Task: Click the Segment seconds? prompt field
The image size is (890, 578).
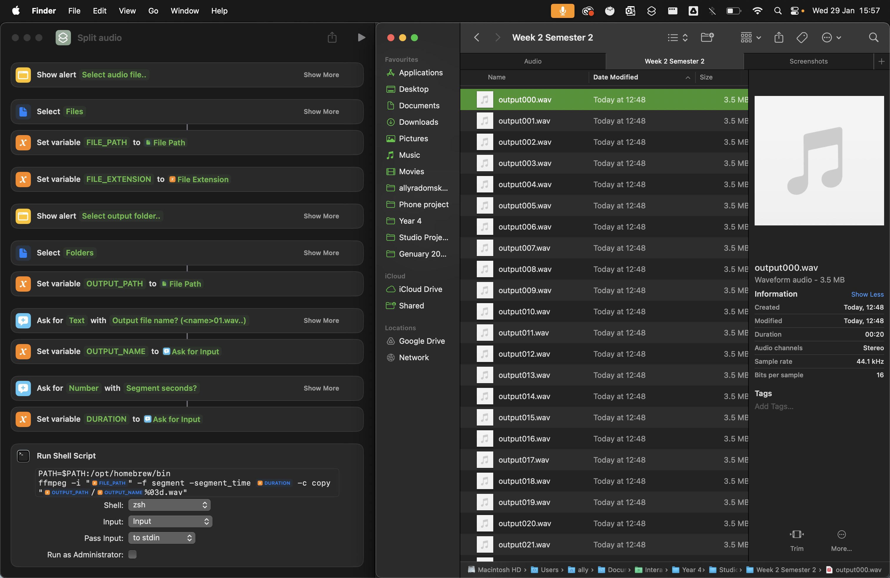Action: (x=162, y=388)
